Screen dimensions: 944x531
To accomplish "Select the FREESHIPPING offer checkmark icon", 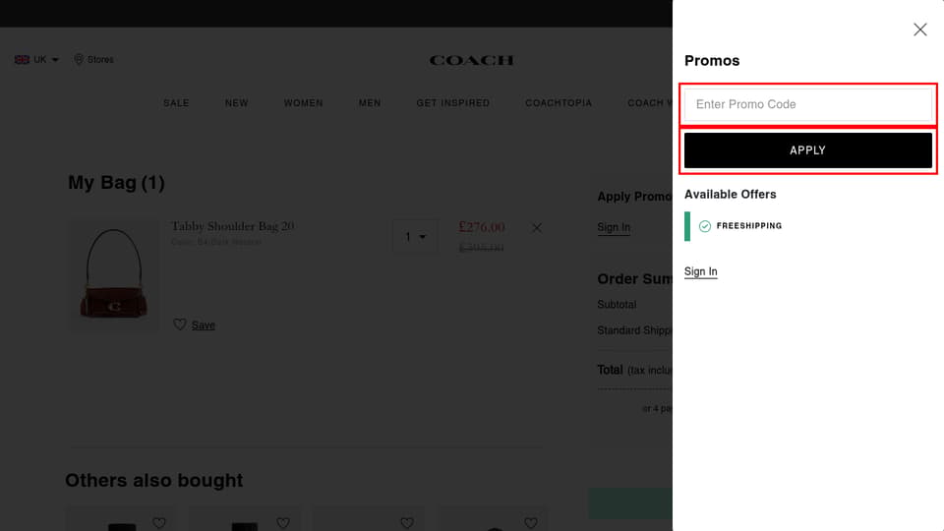I will pos(704,226).
